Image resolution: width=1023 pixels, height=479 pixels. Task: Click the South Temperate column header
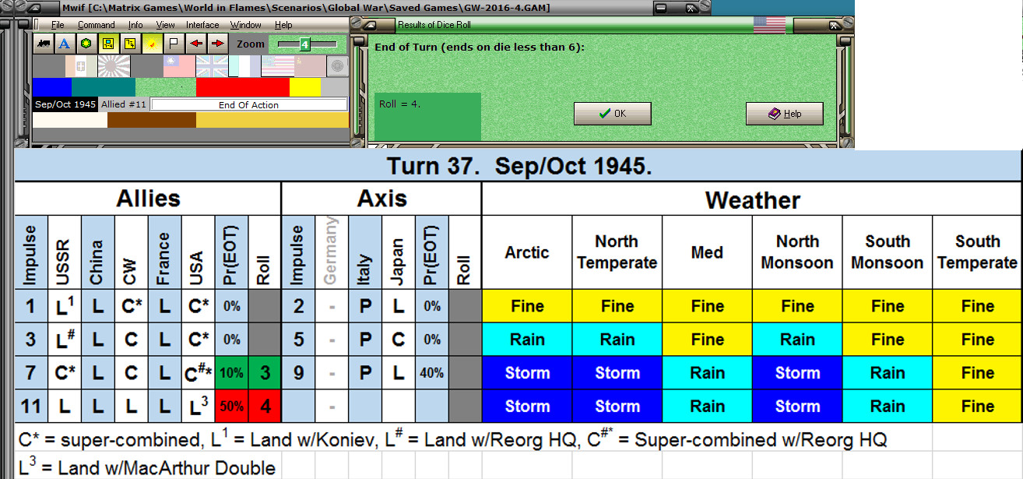pyautogui.click(x=977, y=252)
